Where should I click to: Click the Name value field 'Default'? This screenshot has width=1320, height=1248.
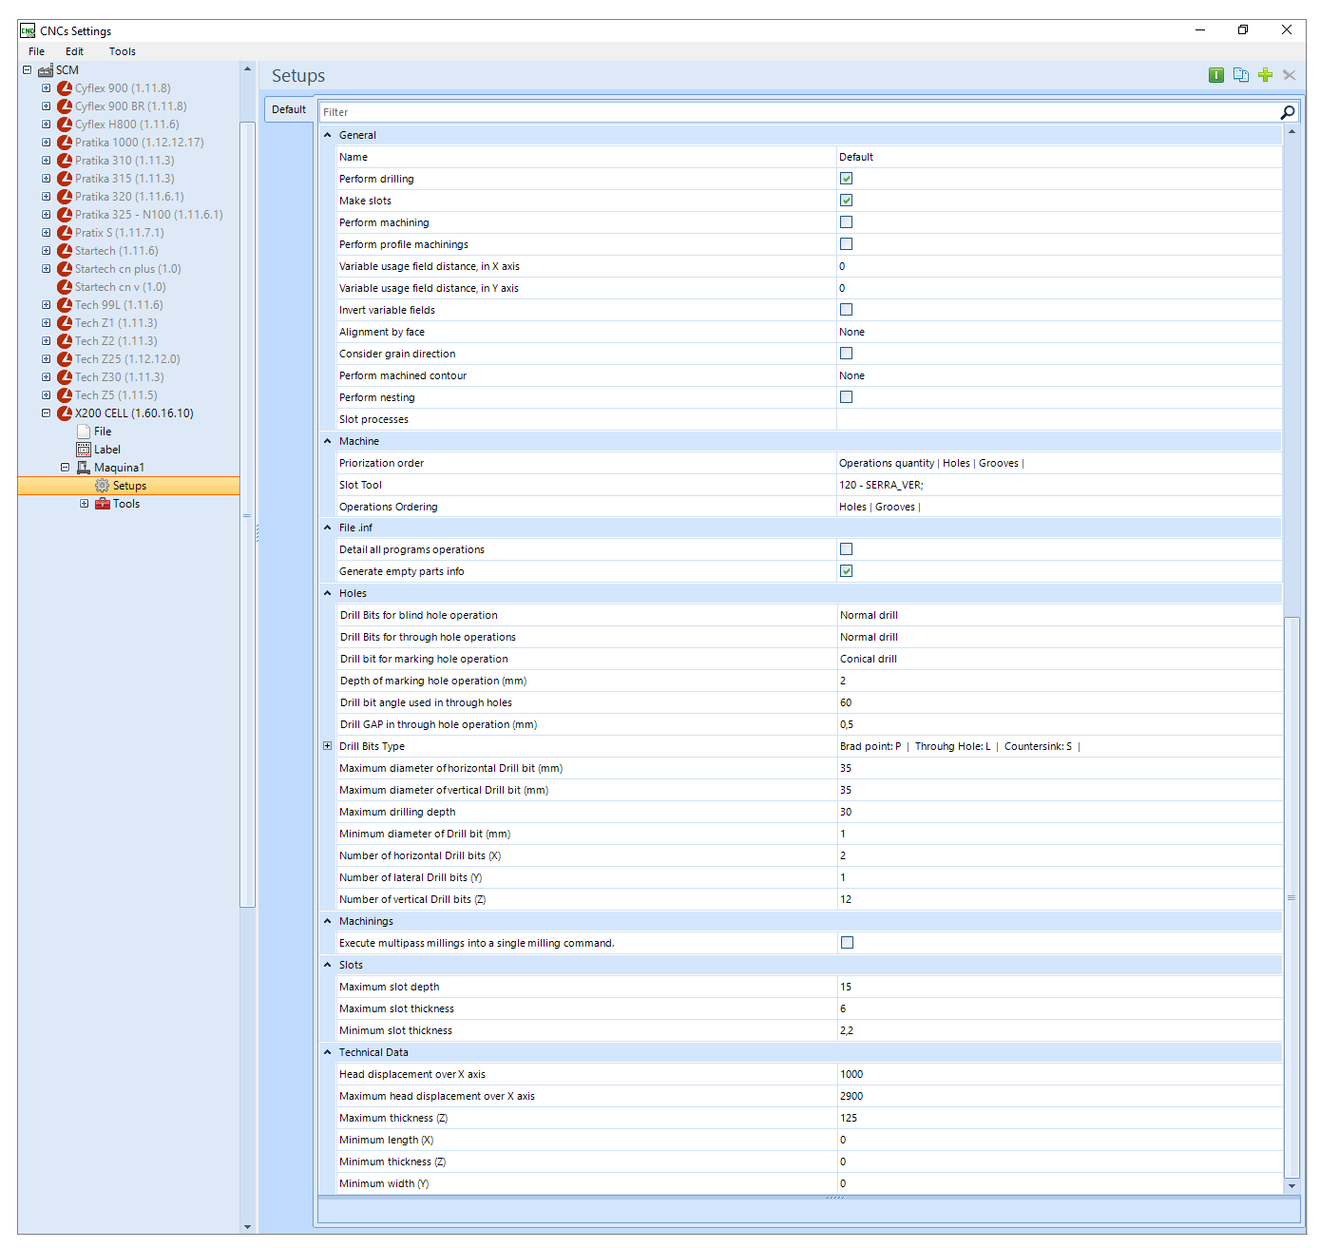coord(1059,157)
